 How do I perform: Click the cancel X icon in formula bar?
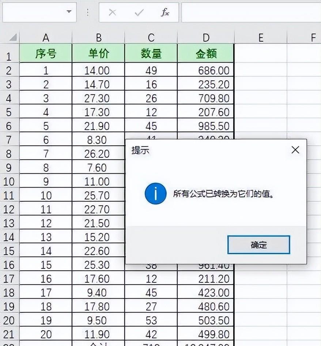coord(112,12)
